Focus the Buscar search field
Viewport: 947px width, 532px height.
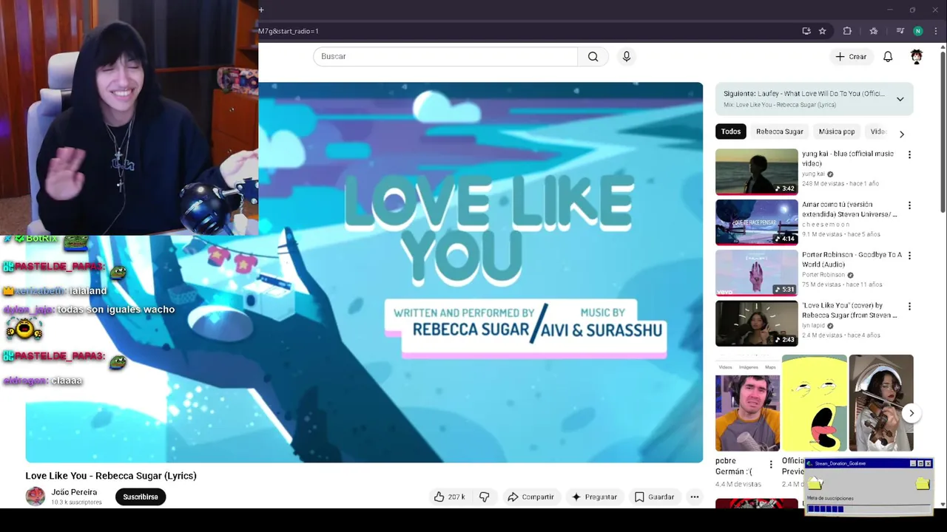tap(445, 57)
